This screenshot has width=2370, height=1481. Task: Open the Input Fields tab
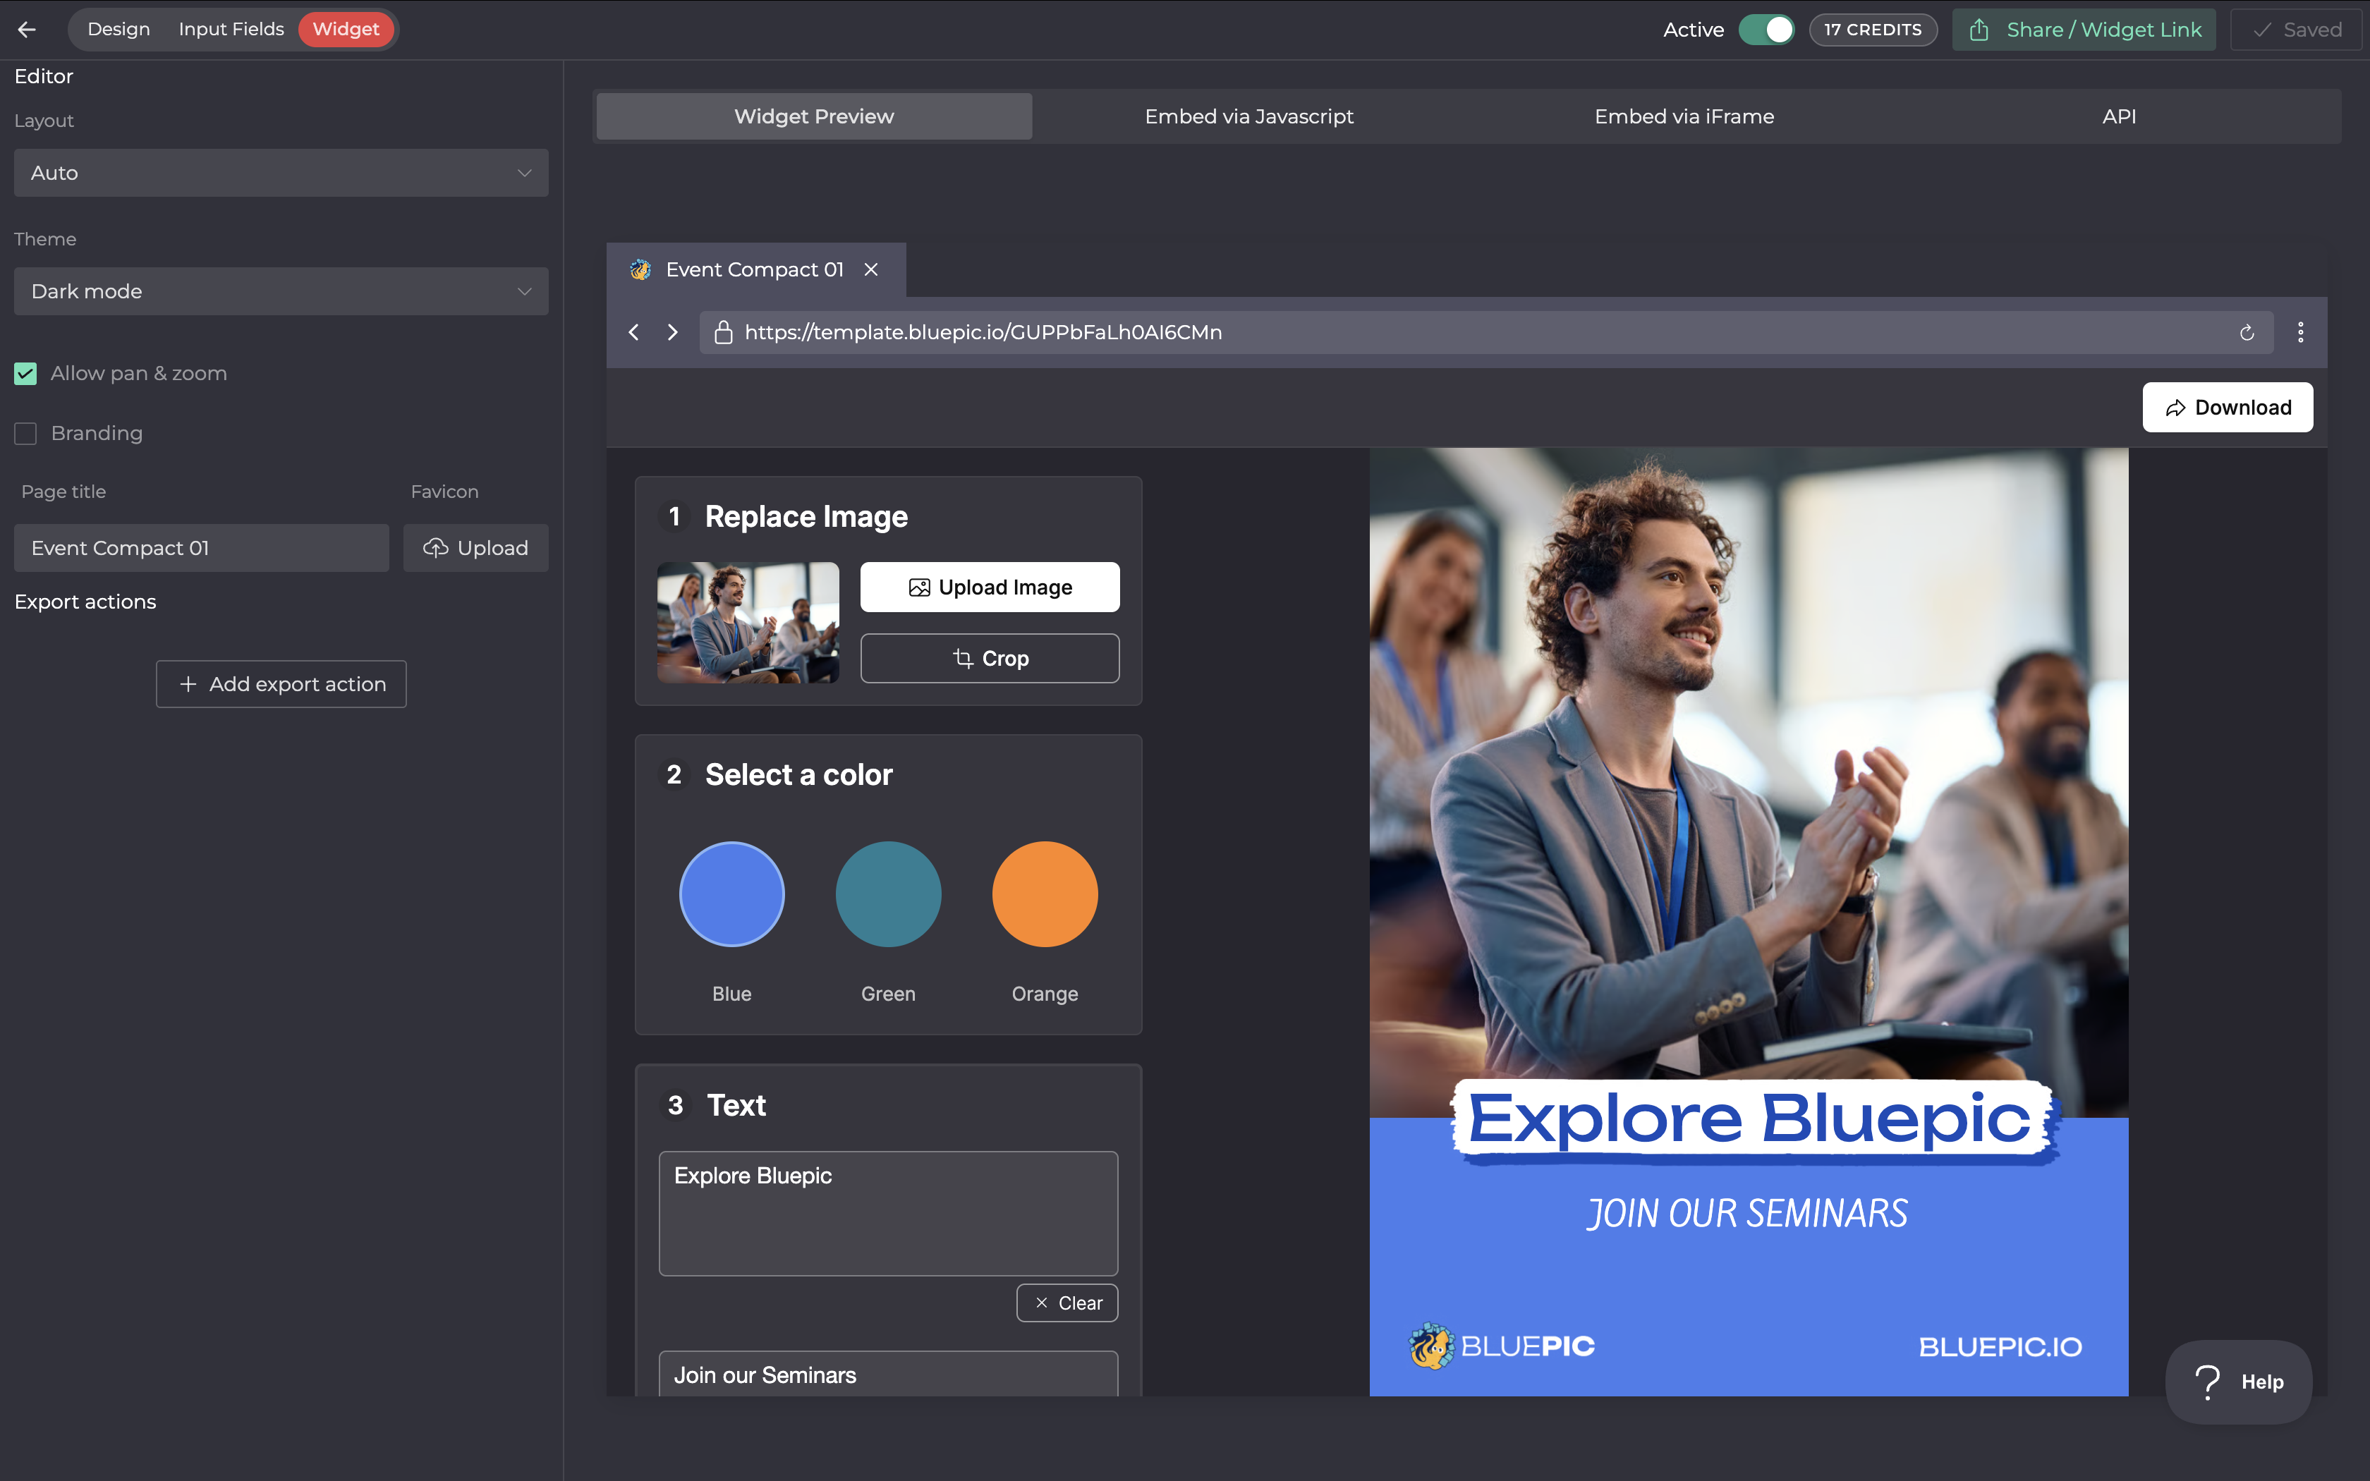point(231,30)
